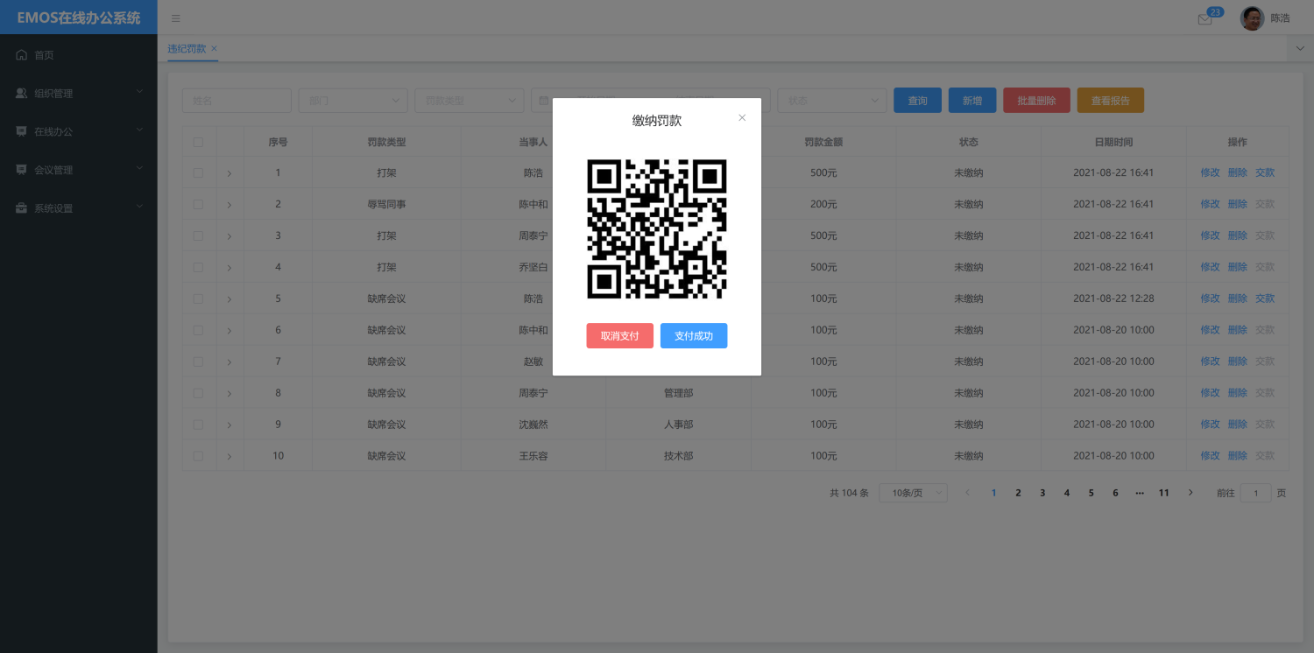The height and width of the screenshot is (653, 1314).
Task: Click the 查看报告 report button
Action: pos(1109,100)
